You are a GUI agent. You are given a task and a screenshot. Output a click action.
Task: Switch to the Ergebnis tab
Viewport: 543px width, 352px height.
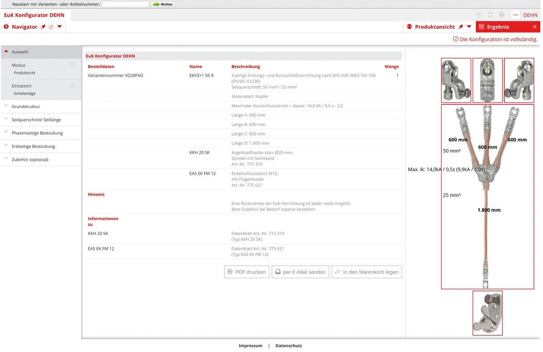[498, 27]
